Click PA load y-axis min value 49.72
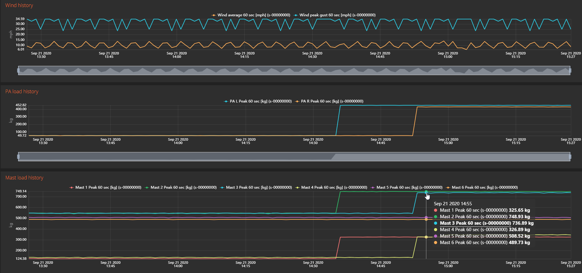This screenshot has width=582, height=273. click(22, 135)
